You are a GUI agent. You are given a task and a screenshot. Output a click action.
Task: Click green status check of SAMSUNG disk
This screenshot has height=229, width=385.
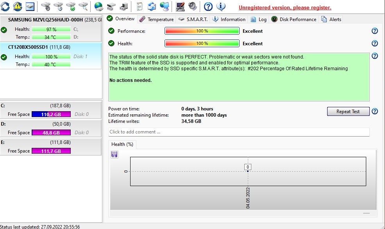point(4,30)
